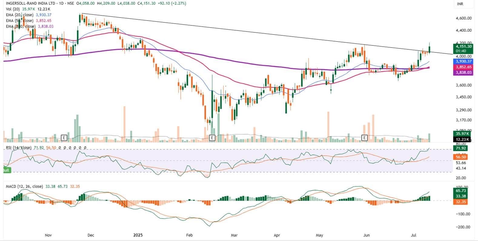The width and height of the screenshot is (478, 241).
Task: Select the EMA (20, close) legend
Action: click(x=20, y=15)
